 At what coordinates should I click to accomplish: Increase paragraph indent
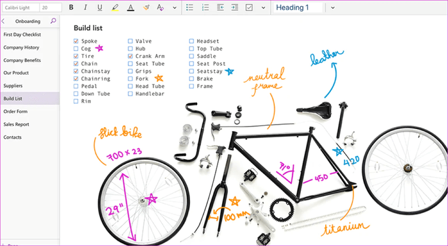[235, 8]
